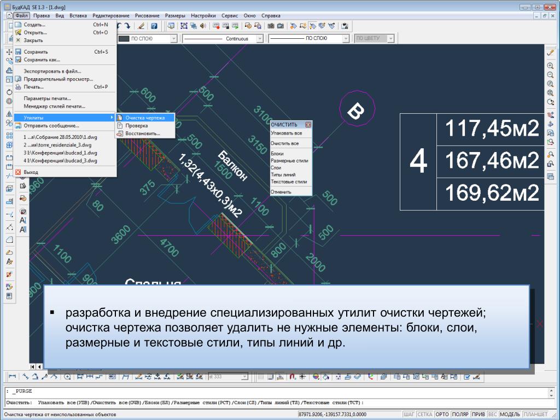Viewport: 560px width, 420px height.
Task: Open the ПО ЦВЕТУ plot style dropdown
Action: pyautogui.click(x=390, y=39)
